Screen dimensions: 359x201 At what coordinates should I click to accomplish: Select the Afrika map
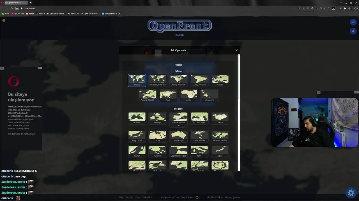point(189,96)
